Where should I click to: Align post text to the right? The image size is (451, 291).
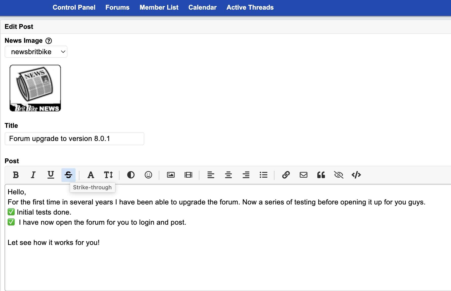(246, 175)
